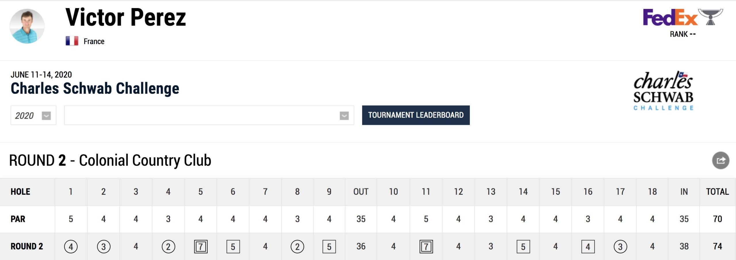Click the circled birdie 4 on hole 1
Screen dimensions: 736x260
click(71, 246)
